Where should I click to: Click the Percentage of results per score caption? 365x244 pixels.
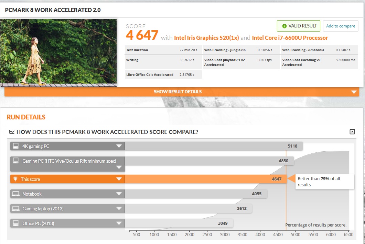316,225
